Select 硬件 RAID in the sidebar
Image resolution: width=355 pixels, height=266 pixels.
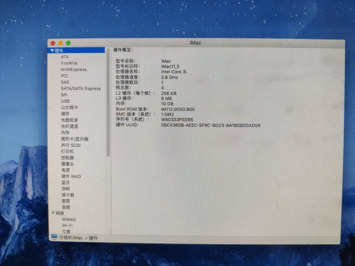pos(71,176)
